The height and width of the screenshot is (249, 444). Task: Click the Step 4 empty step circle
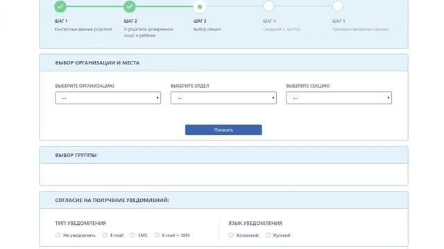(268, 6)
